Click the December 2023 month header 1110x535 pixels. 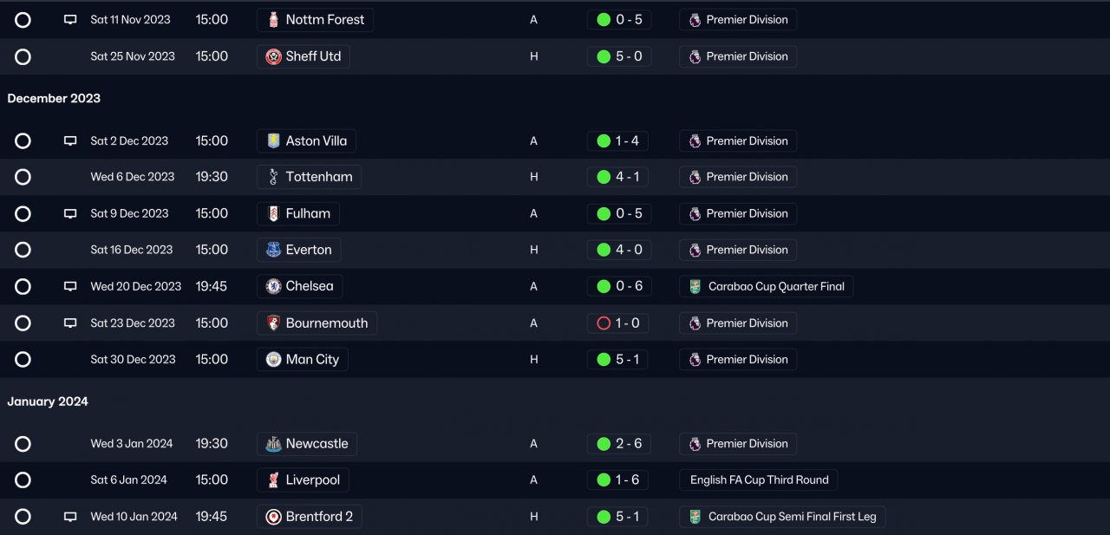(54, 99)
